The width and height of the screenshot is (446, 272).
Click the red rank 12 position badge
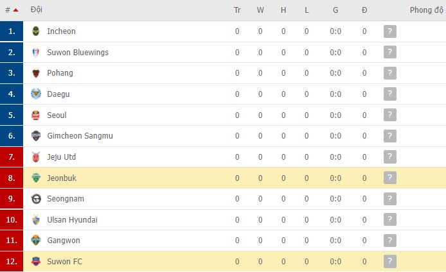(x=12, y=262)
